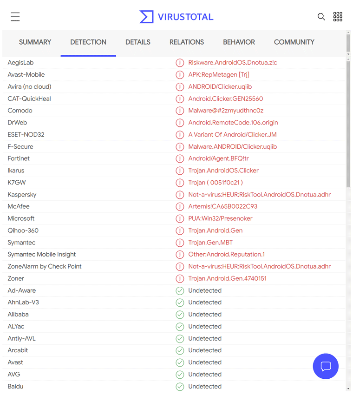Open the apps grid icon

[338, 16]
